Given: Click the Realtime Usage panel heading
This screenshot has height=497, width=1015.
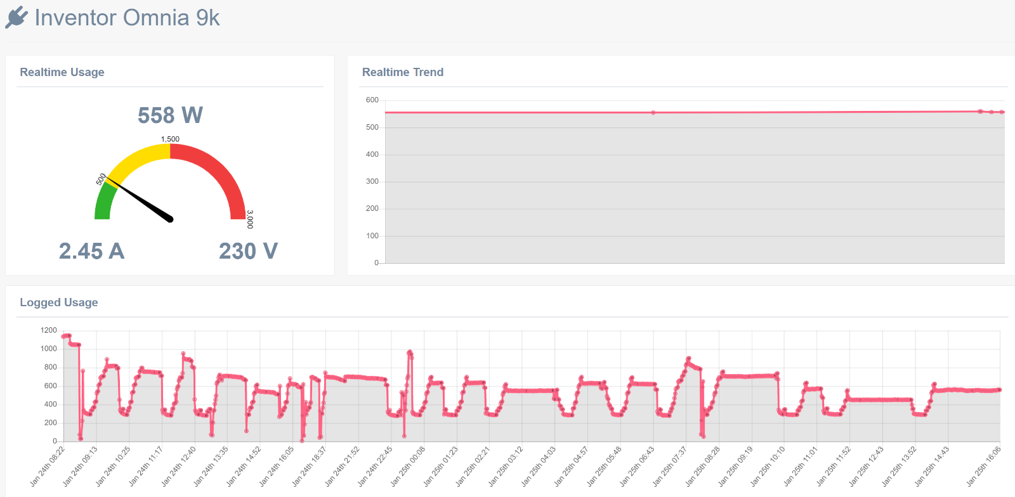Looking at the screenshot, I should (62, 72).
